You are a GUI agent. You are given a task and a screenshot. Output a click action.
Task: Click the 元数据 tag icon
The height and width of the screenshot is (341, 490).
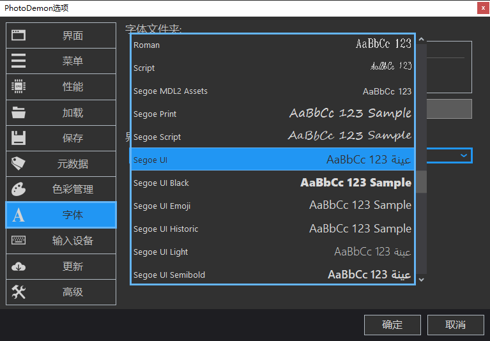click(19, 164)
